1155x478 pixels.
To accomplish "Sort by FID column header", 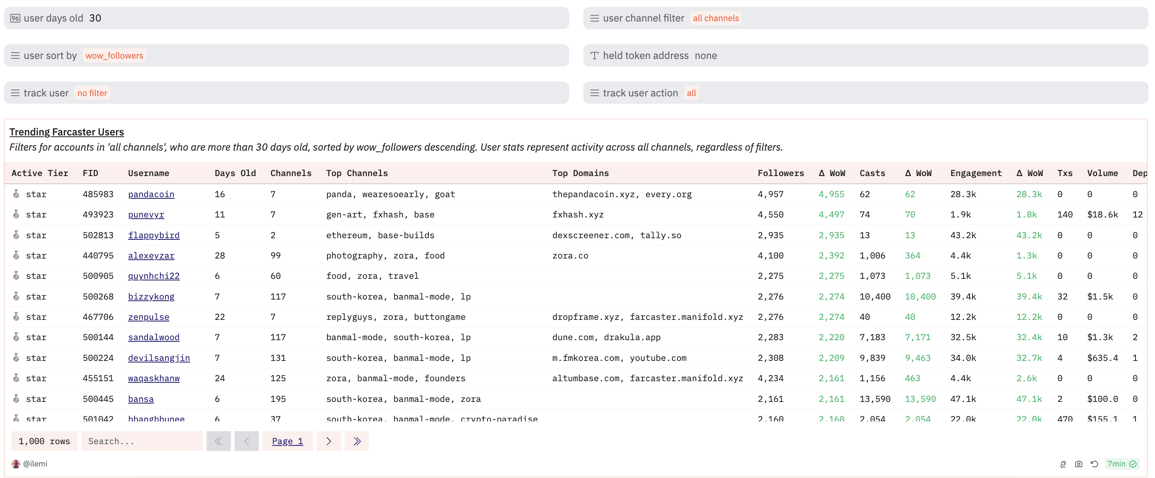I will pos(91,173).
